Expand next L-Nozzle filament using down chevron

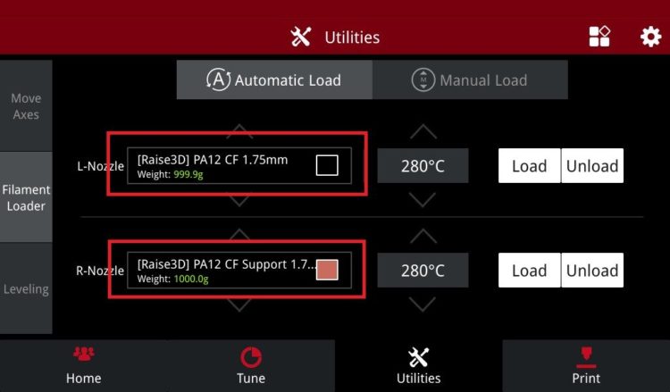239,201
